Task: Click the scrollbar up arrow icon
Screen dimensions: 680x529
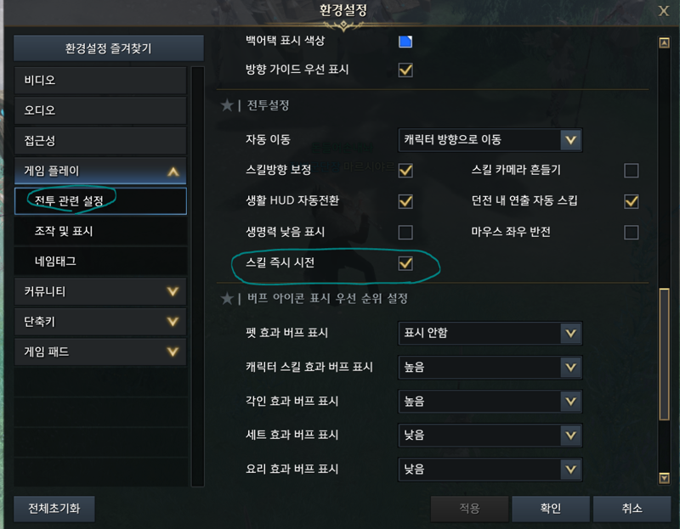Action: pos(664,43)
